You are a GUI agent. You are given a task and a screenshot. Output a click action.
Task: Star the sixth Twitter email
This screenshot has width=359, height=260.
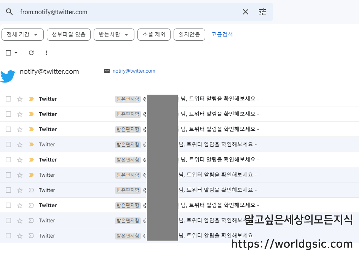pos(20,175)
